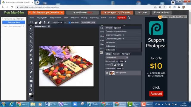
Task: Select the Path Select arrow tool
Action: (x=31, y=77)
